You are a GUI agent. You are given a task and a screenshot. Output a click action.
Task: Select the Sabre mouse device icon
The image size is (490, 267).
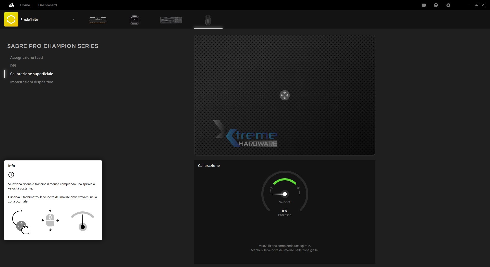click(208, 20)
